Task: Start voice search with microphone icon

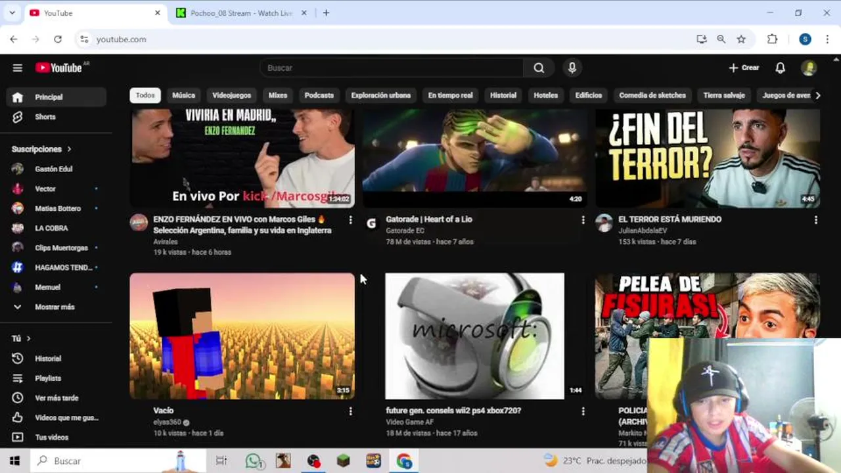Action: coord(572,68)
